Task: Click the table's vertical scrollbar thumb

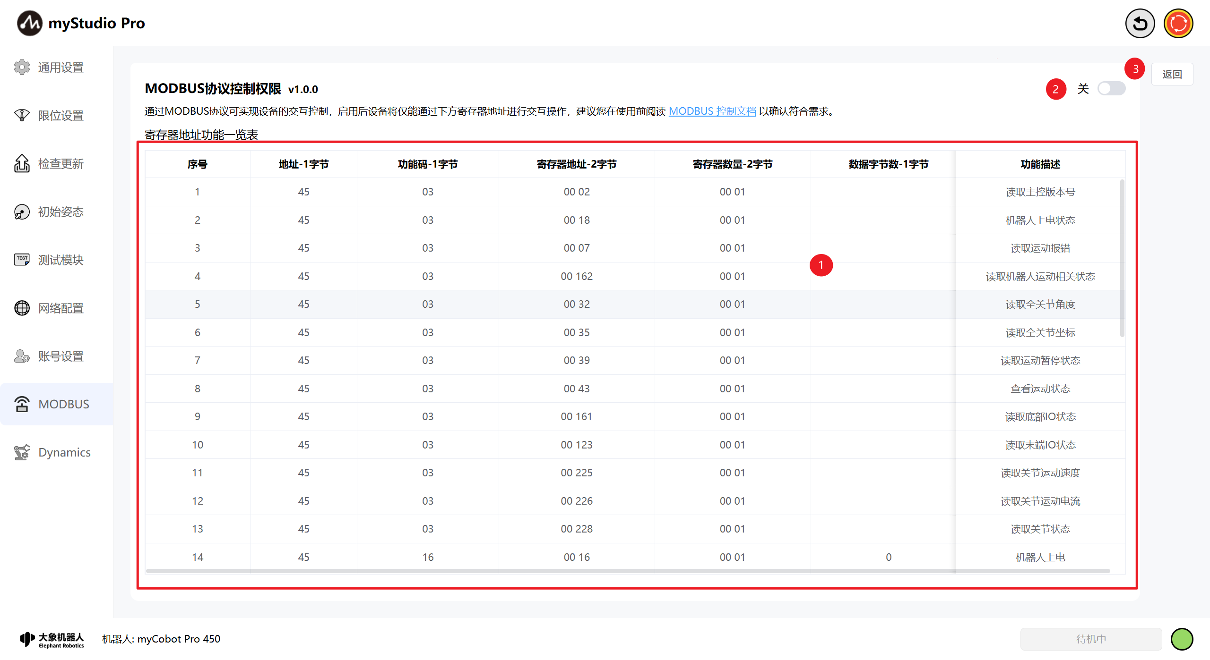Action: click(1122, 258)
